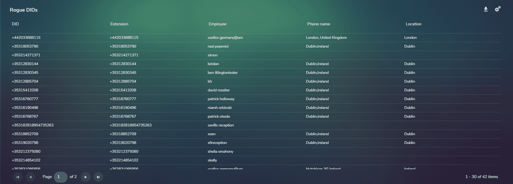Click the page number input field

point(60,177)
